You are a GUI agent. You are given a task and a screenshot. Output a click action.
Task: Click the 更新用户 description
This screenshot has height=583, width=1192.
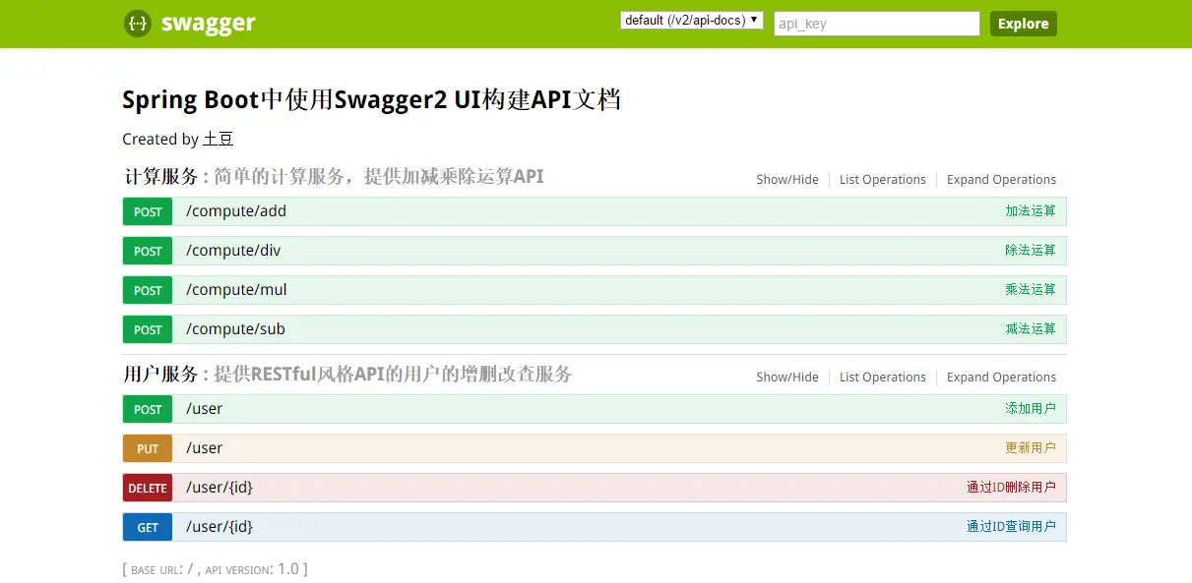1031,448
